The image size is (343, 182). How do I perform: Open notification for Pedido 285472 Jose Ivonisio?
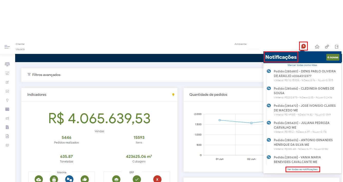[304, 108]
